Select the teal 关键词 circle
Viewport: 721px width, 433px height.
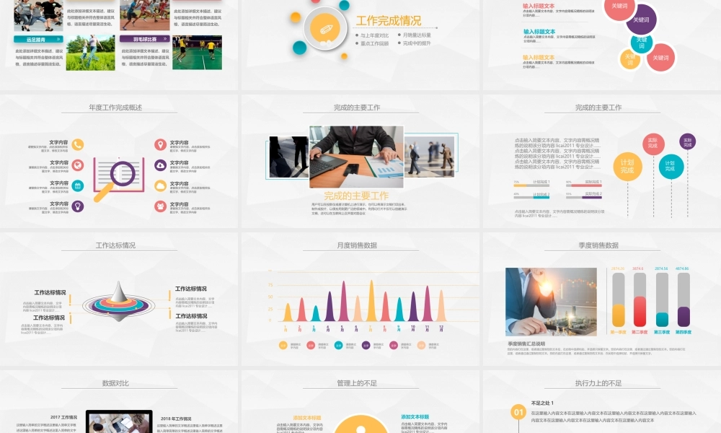(642, 43)
